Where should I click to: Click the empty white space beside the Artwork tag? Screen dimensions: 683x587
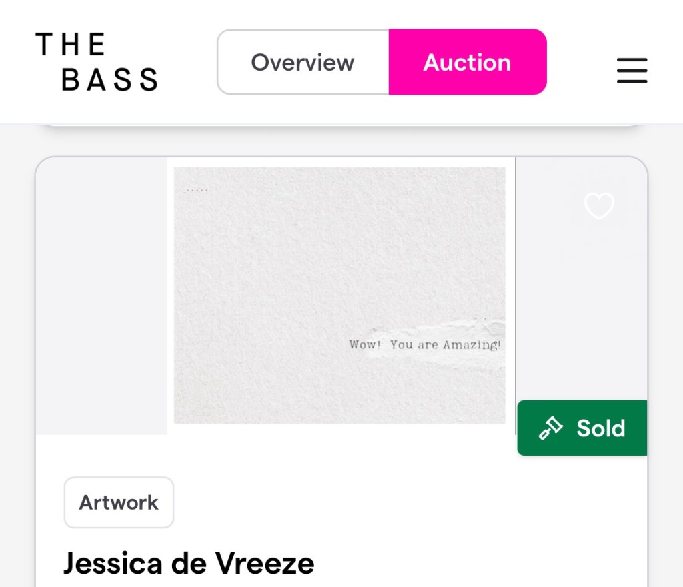[x=400, y=502]
